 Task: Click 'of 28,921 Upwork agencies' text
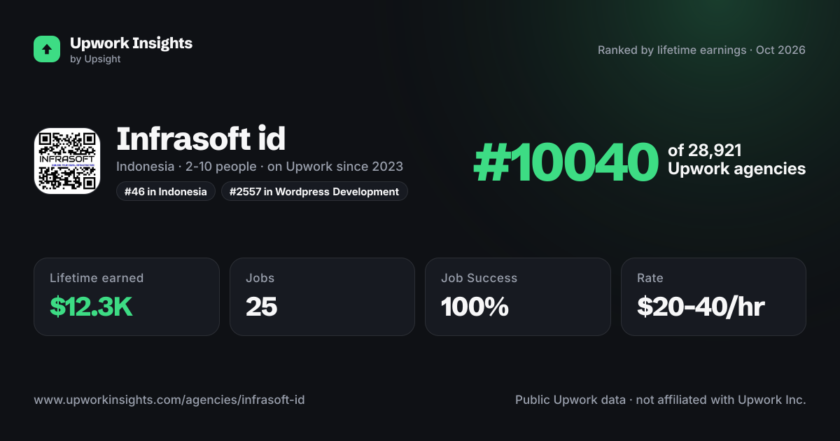pos(736,160)
